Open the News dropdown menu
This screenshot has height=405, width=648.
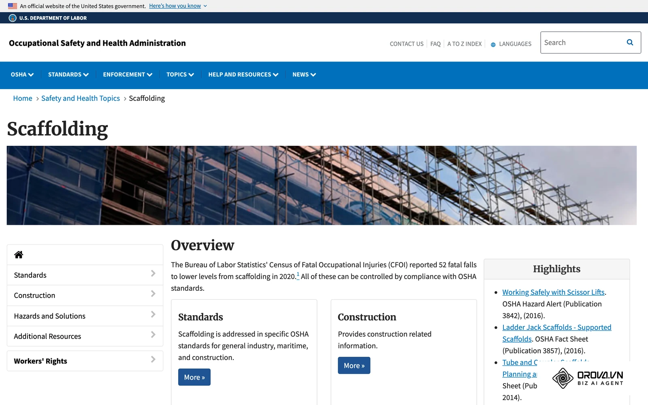304,75
